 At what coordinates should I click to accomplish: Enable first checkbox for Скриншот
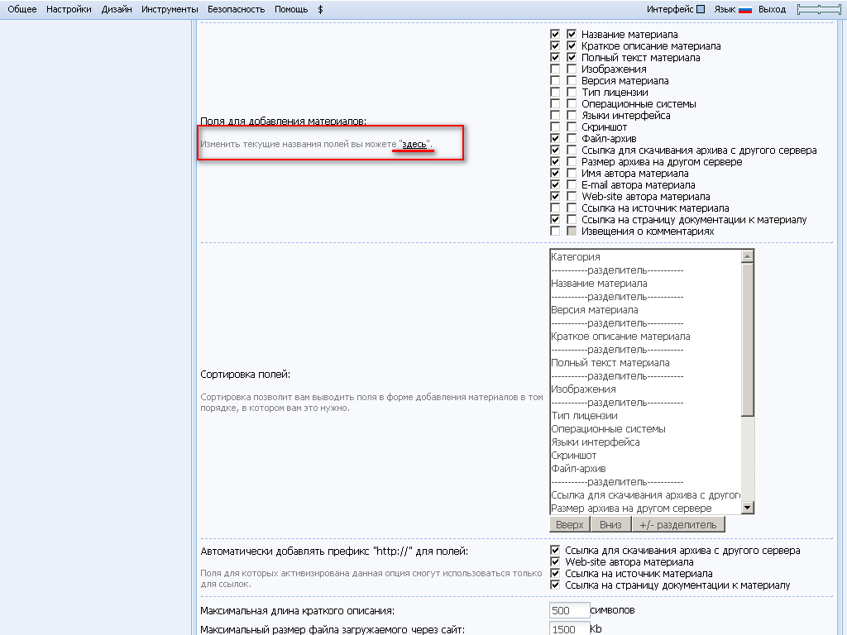click(555, 127)
